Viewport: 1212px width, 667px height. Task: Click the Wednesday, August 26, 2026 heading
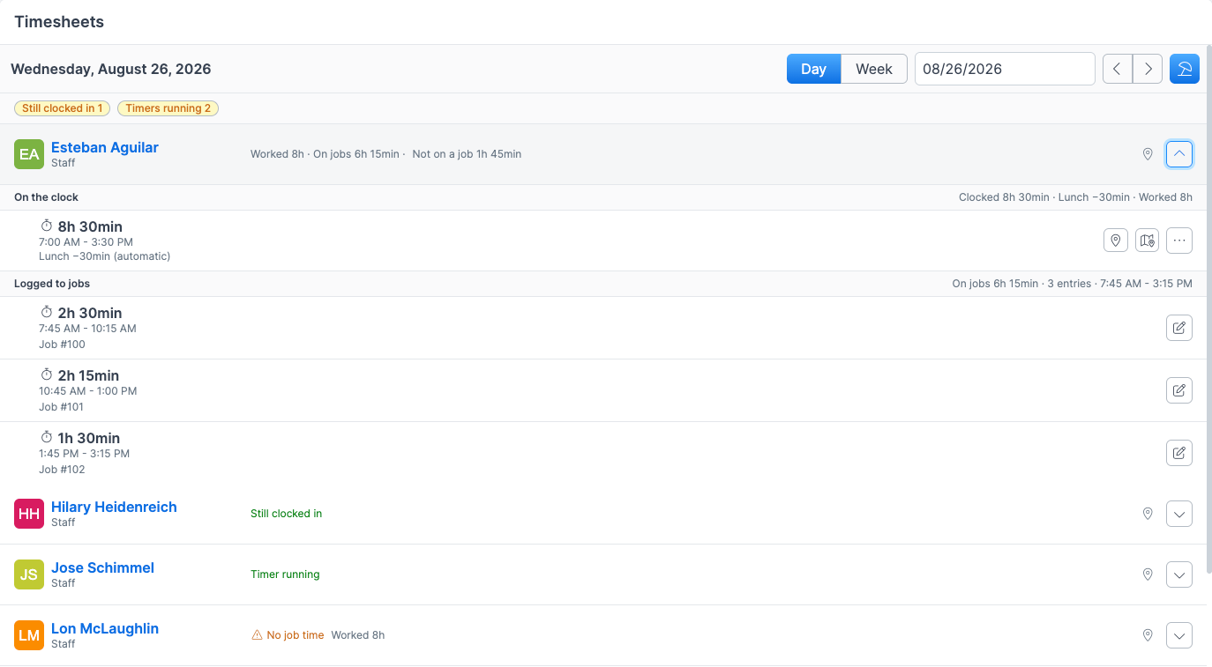click(111, 69)
